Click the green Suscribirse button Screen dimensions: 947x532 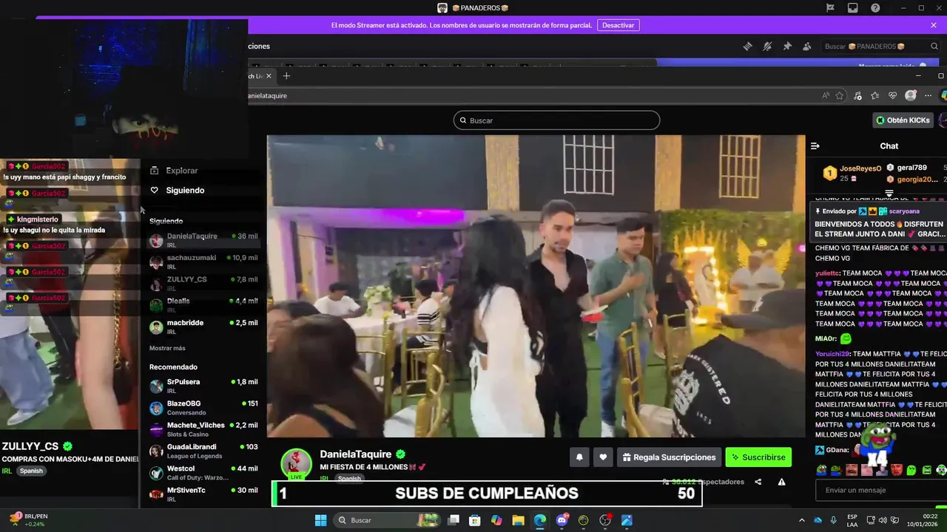tap(758, 457)
